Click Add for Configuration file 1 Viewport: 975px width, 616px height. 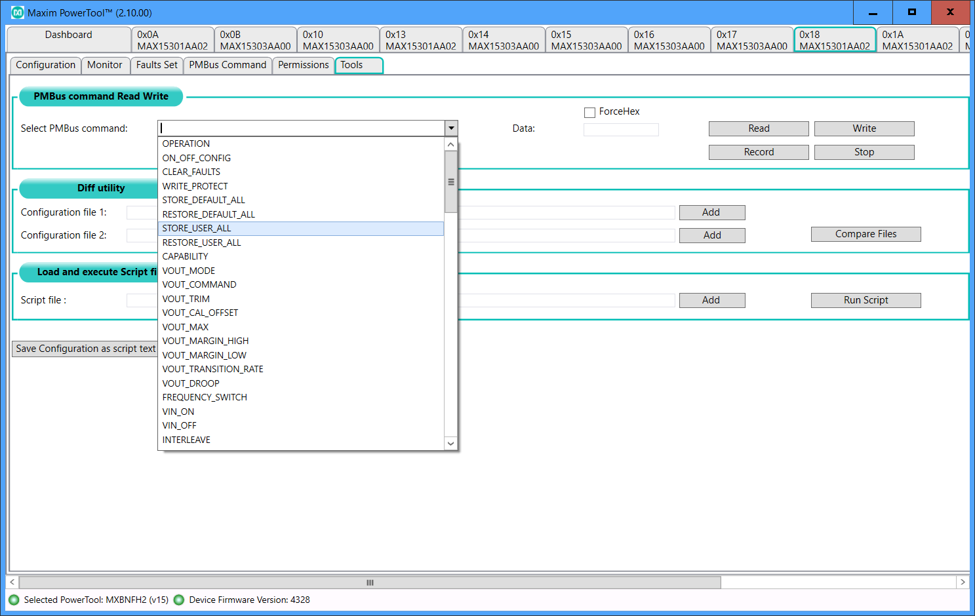712,212
